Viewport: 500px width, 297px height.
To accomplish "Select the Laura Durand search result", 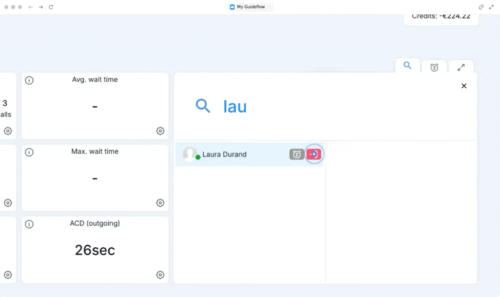I will tap(235, 154).
